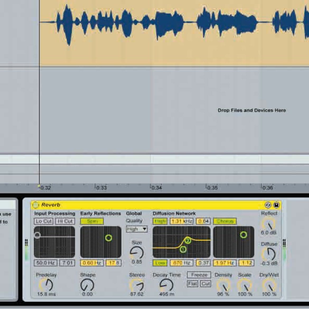Click the Freeze button
309x309 pixels.
click(x=199, y=275)
